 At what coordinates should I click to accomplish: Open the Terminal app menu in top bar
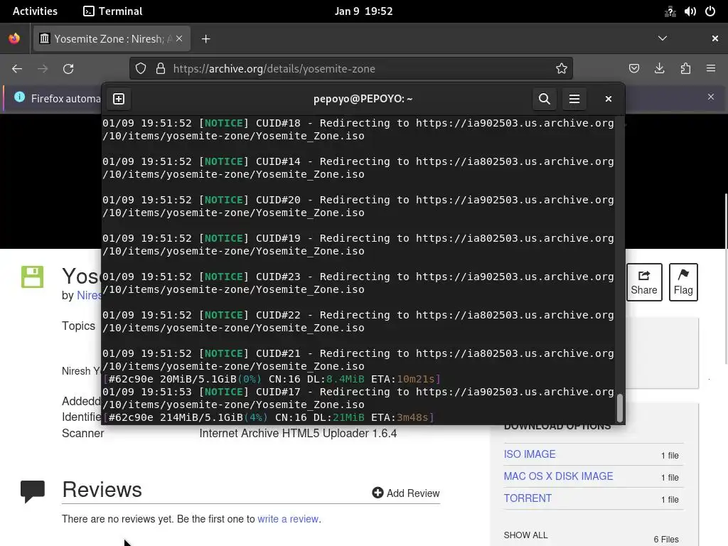113,11
